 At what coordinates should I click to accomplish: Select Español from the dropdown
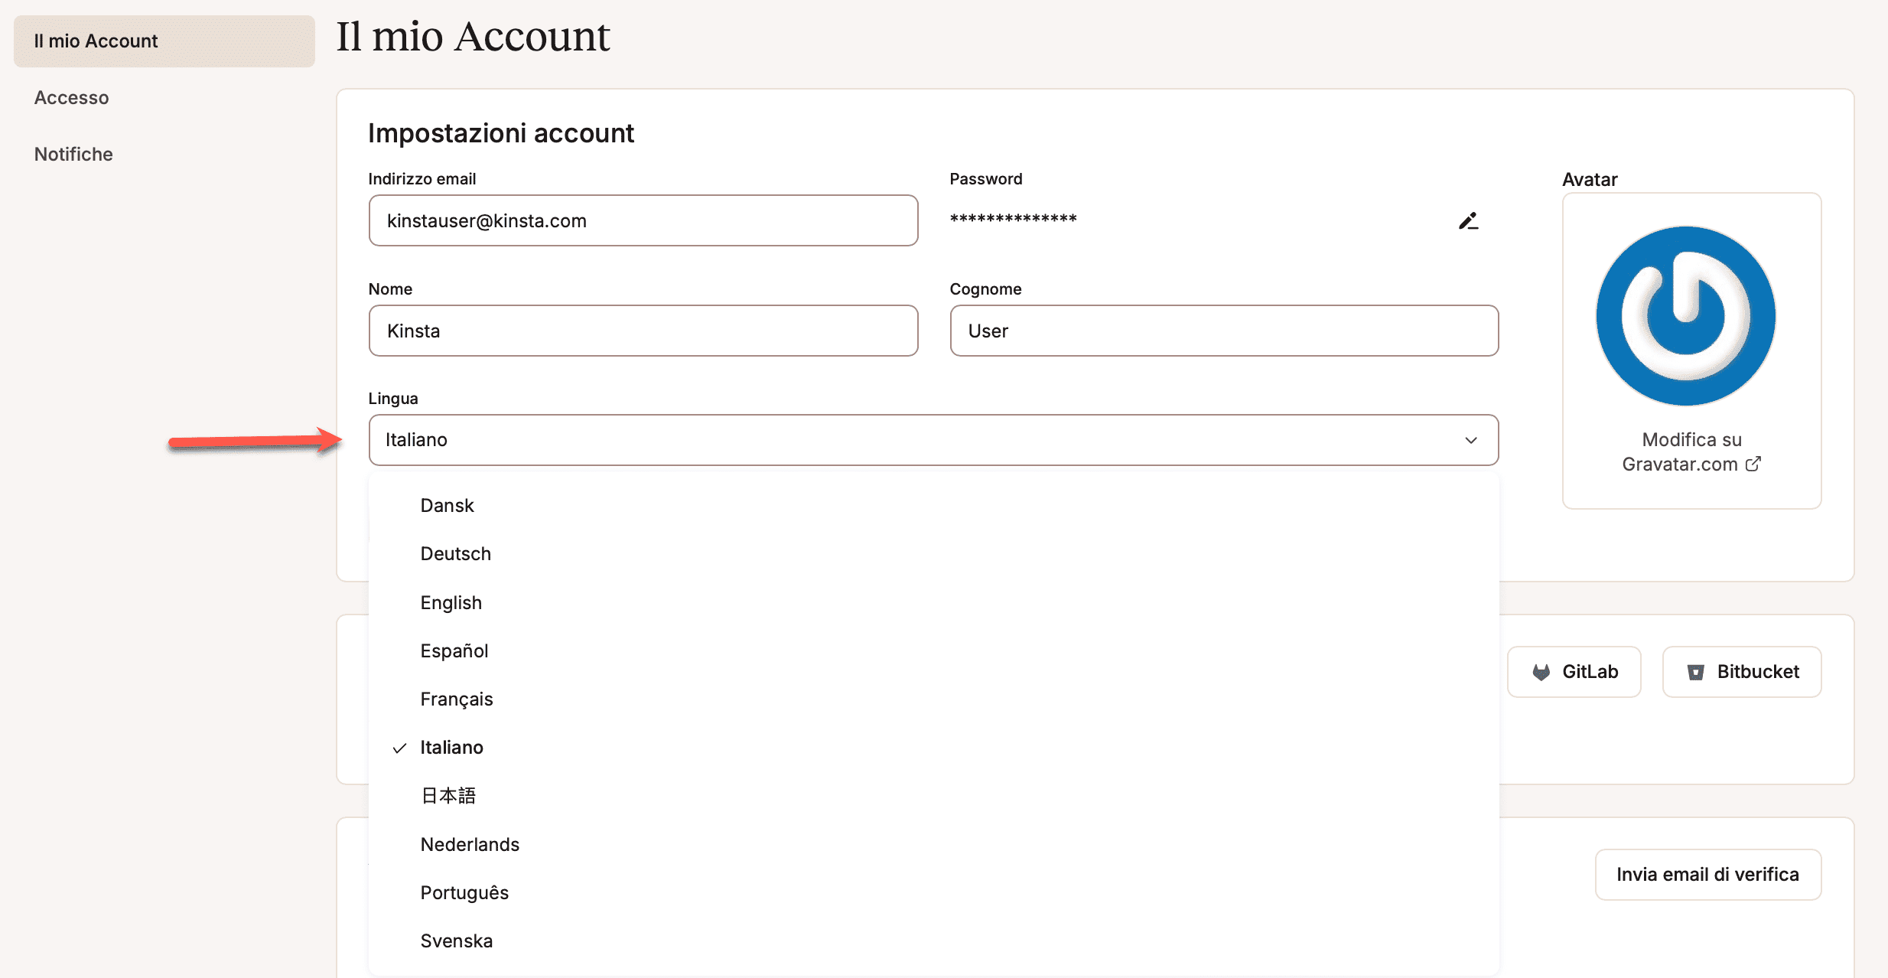454,651
